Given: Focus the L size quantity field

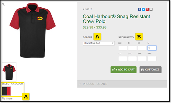Looking at the screenshot, I should pos(152,48).
